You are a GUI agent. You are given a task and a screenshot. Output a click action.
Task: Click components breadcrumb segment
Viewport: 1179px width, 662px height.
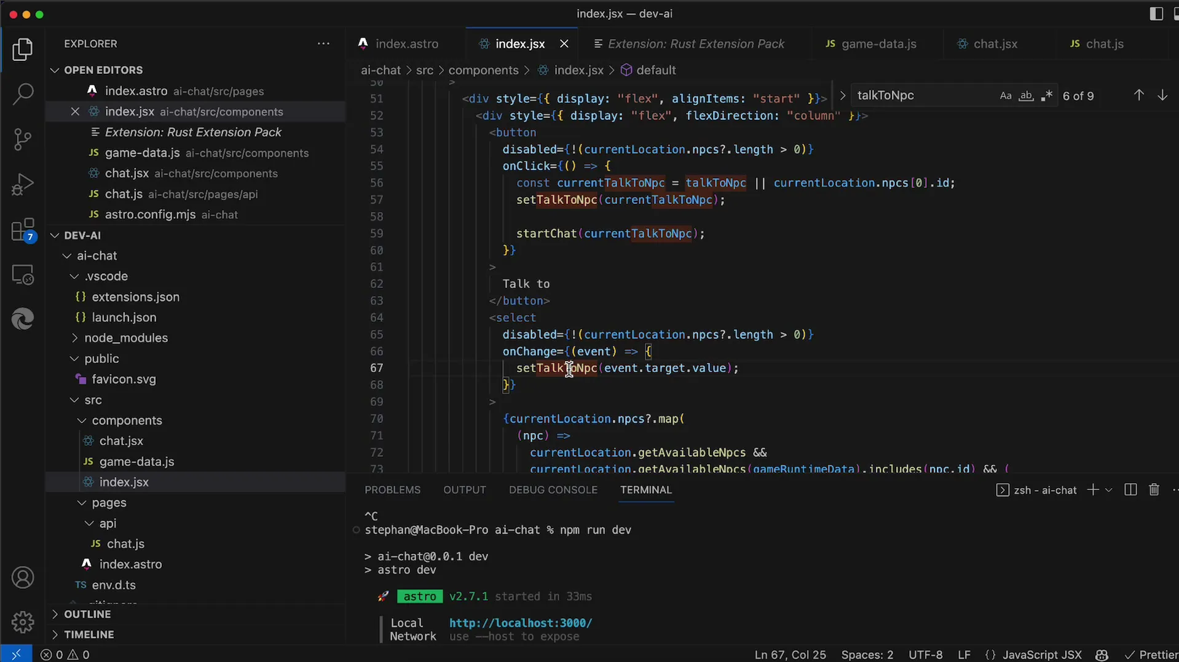pos(483,71)
